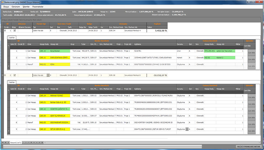Click total -32.152,17 TL cell
Viewport: 264px width, 150px height.
pyautogui.click(x=157, y=75)
